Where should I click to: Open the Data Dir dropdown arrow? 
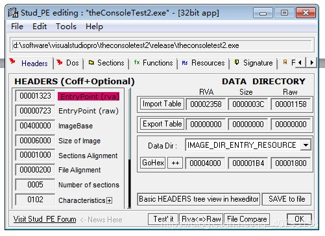(306, 145)
